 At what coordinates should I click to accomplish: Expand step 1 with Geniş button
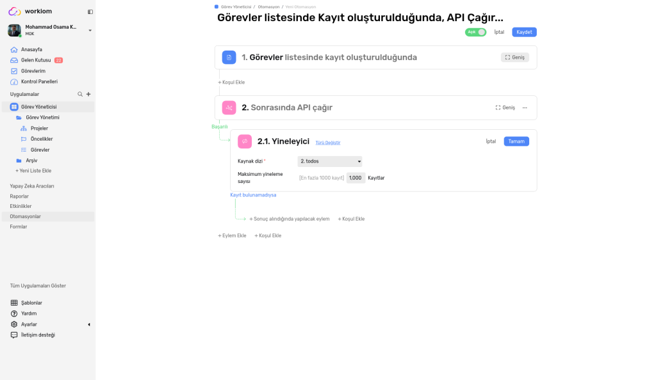coord(514,58)
